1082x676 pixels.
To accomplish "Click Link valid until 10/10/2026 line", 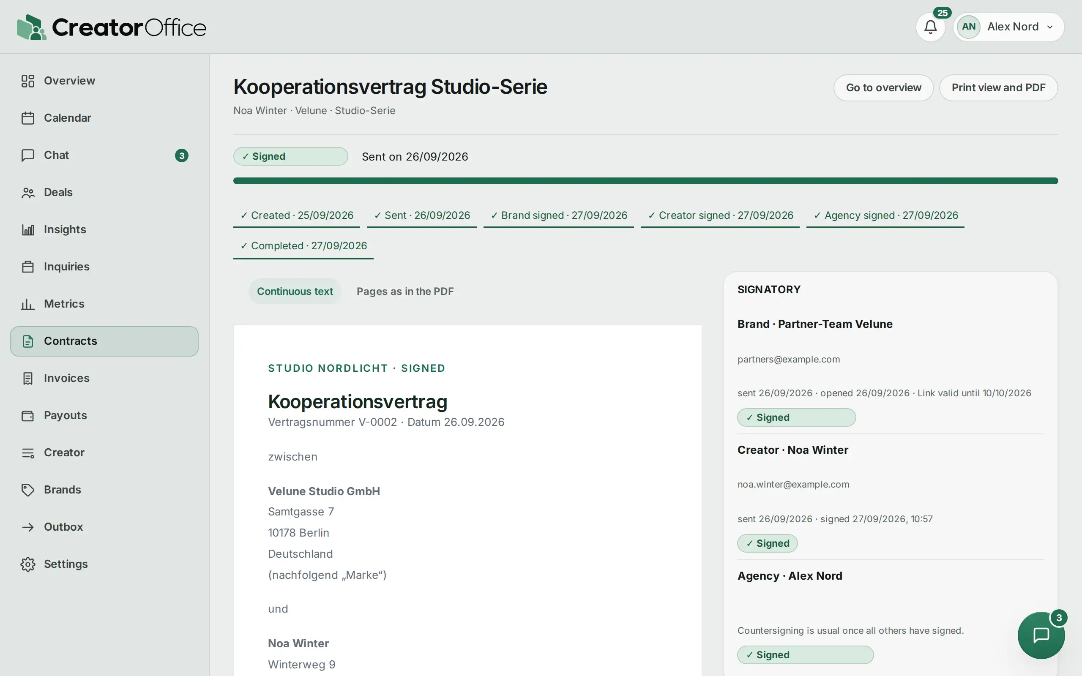I will point(974,393).
